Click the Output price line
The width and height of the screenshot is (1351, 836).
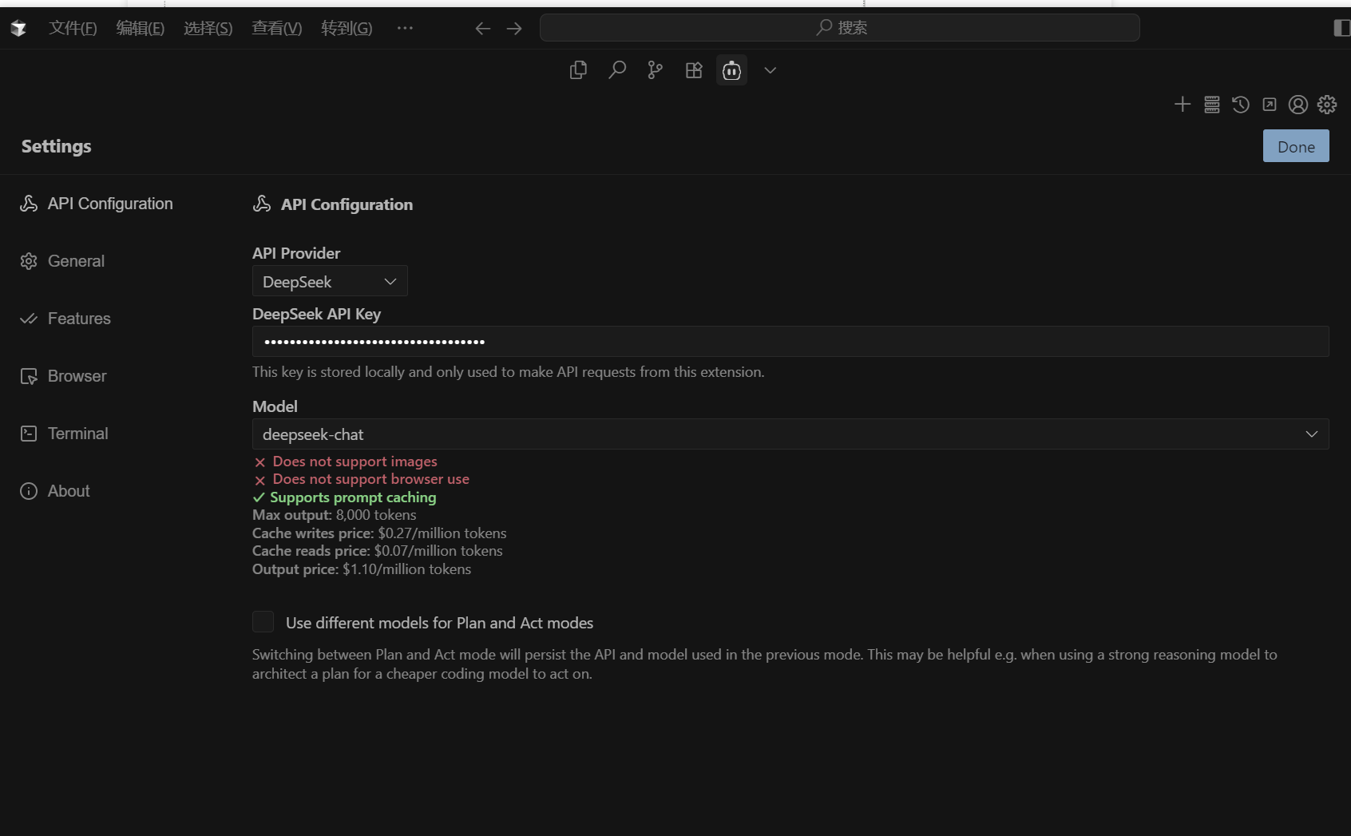coord(362,569)
